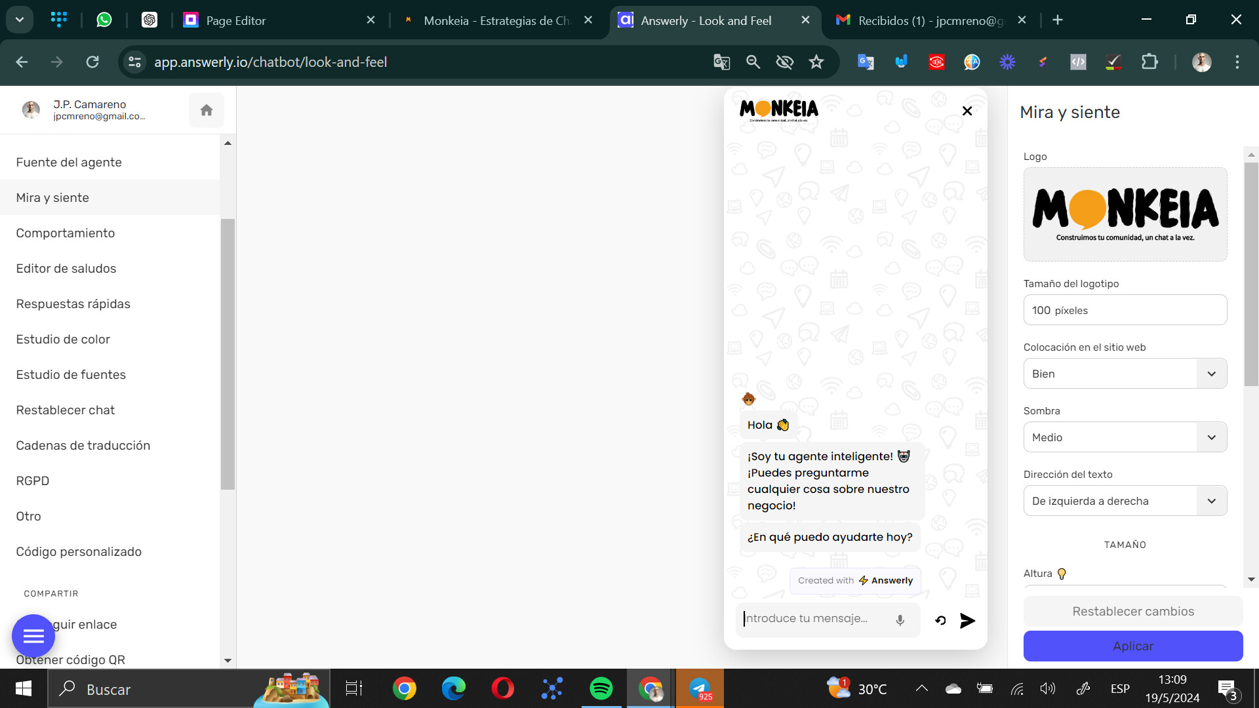1259x708 pixels.
Task: Click the browser profile avatar
Action: click(x=1201, y=62)
